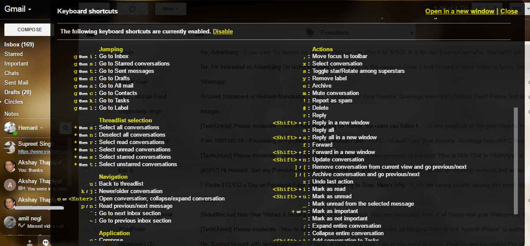This screenshot has height=246, width=530.
Task: Open the Important label
Action: [16, 63]
